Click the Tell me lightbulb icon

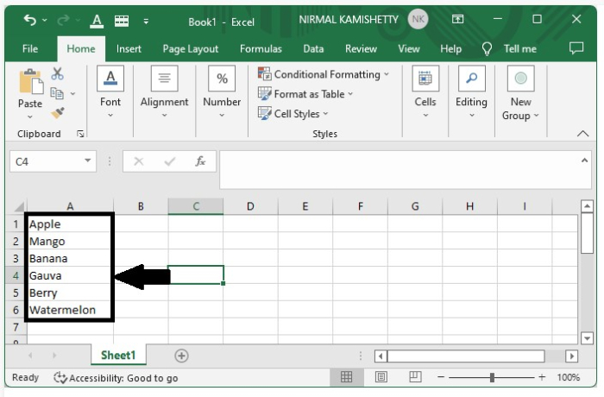point(487,49)
